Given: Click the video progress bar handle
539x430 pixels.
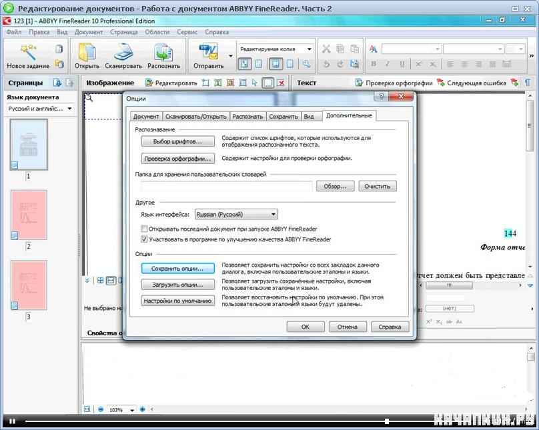Looking at the screenshot, I should (x=387, y=421).
